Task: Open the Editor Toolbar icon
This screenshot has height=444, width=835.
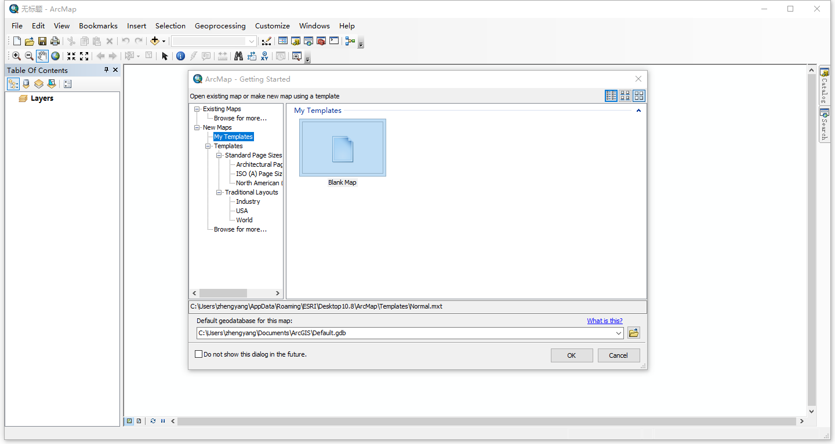Action: (266, 41)
